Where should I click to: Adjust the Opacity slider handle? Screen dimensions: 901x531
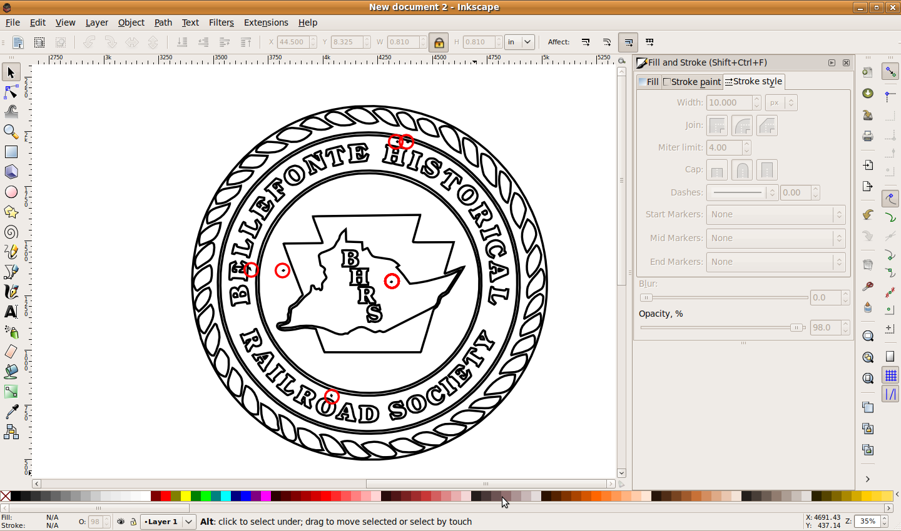(x=796, y=327)
